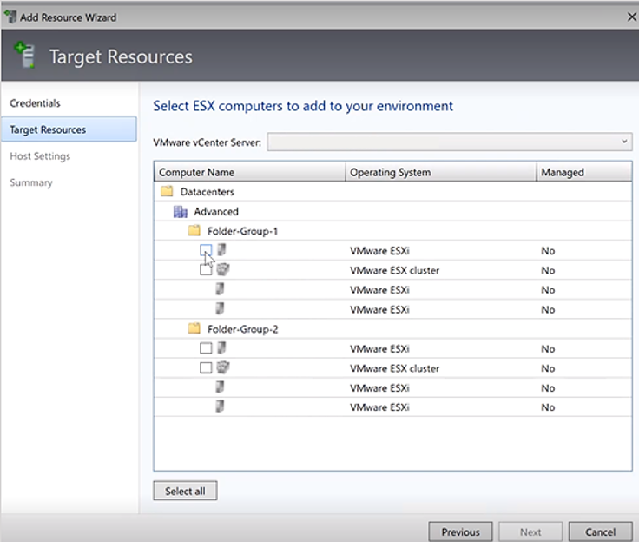
Task: Go back with the Previous button
Action: tap(460, 532)
